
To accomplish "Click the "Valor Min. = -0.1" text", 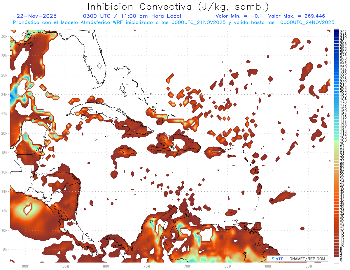I will 239,16.
